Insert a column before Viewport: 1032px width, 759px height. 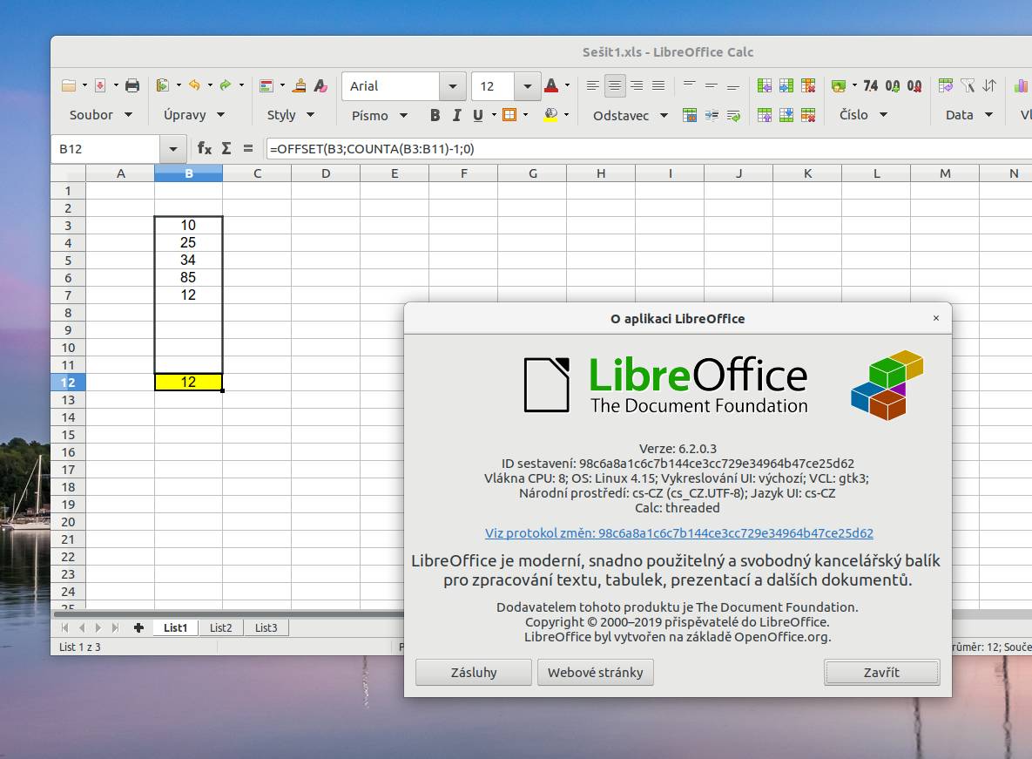click(x=764, y=85)
